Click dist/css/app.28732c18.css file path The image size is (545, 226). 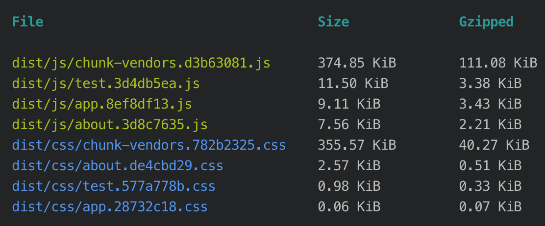(110, 207)
